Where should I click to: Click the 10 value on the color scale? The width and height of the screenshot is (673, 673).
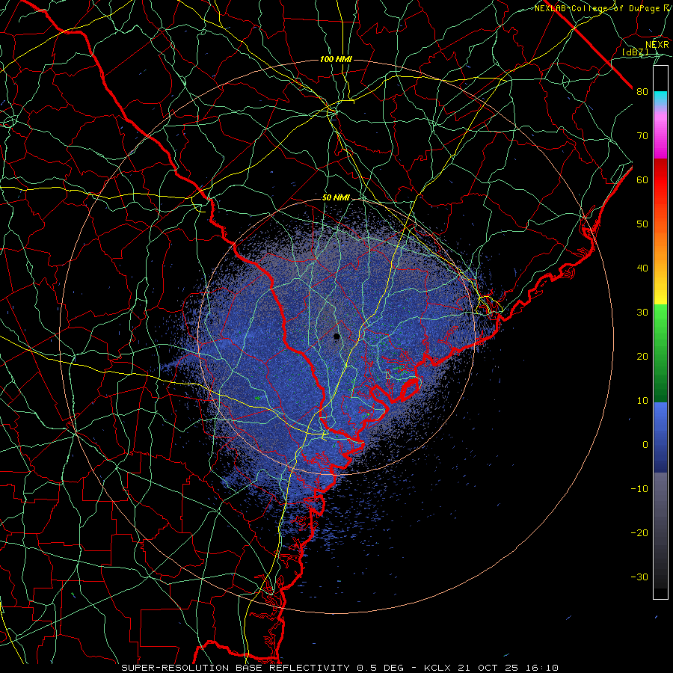coord(642,401)
